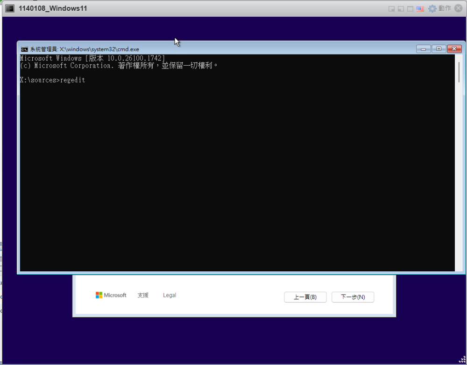Click the Microsoft Windows version 10.0.26100.1742 line
The image size is (467, 365).
pos(92,58)
